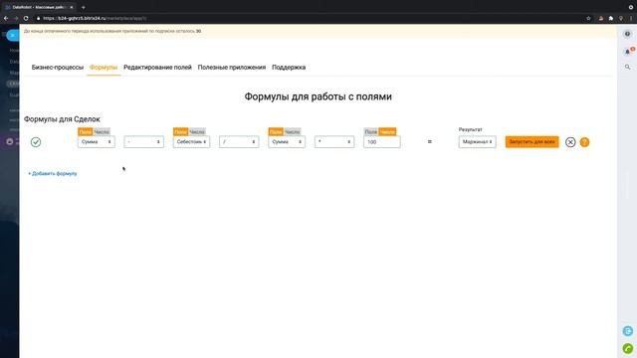Set the third operand type to Число

point(292,132)
